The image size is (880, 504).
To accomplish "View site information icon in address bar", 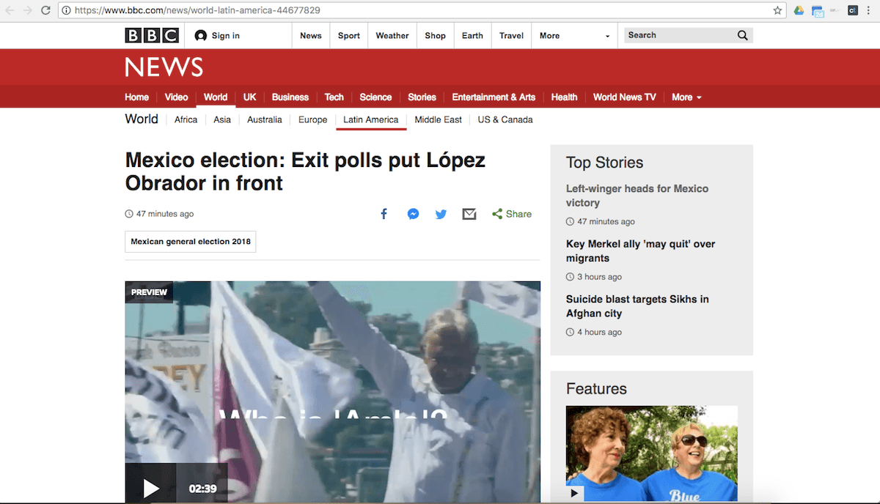I will click(x=66, y=10).
